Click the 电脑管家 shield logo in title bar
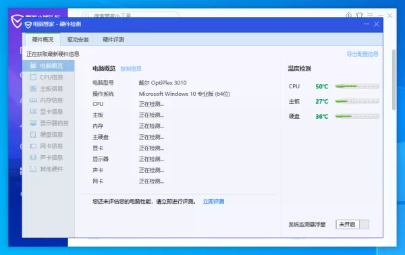405x255 pixels. [x=28, y=25]
